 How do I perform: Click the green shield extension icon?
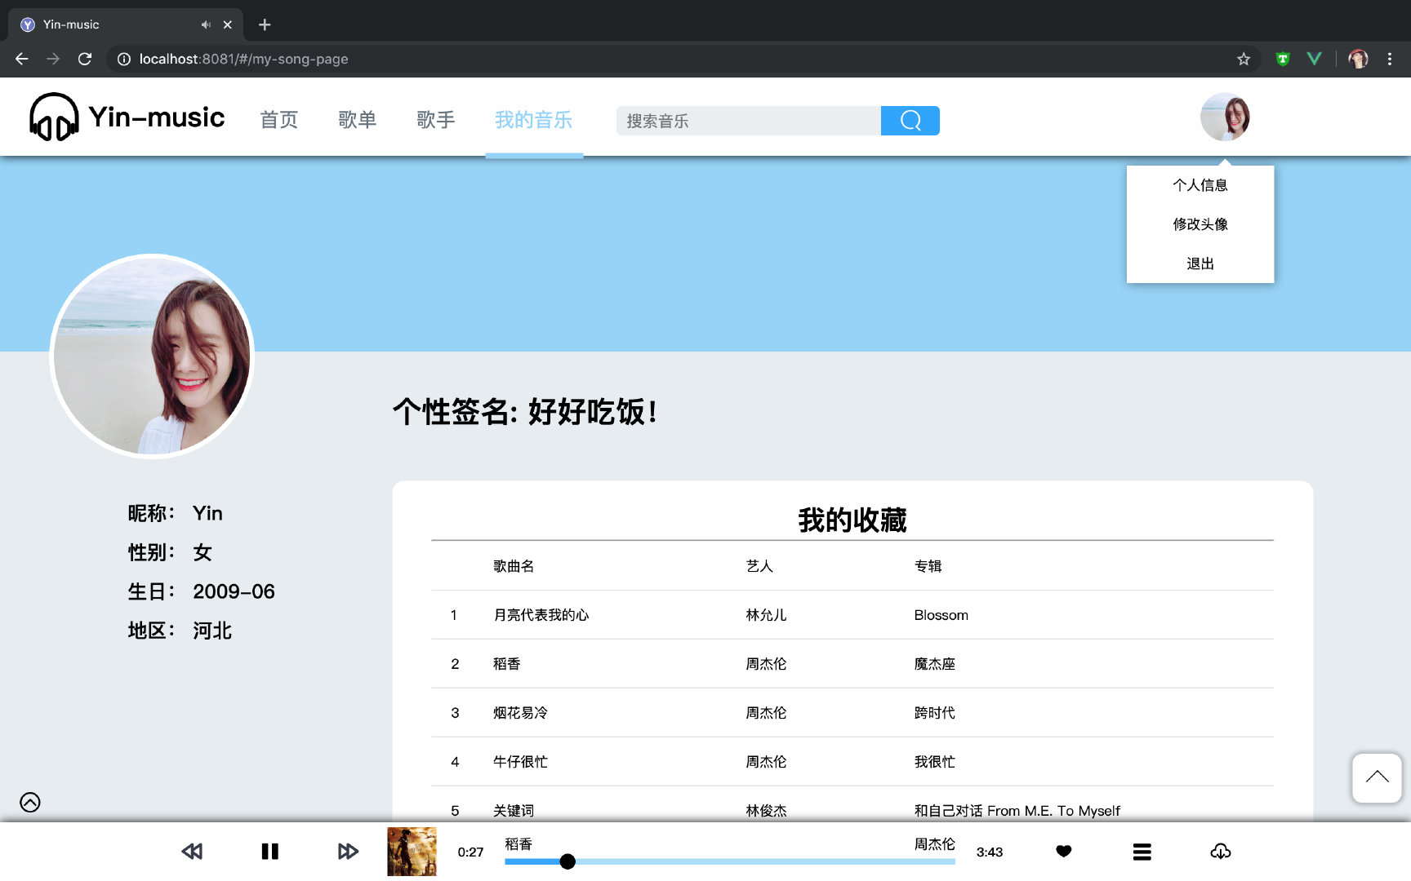[1283, 59]
